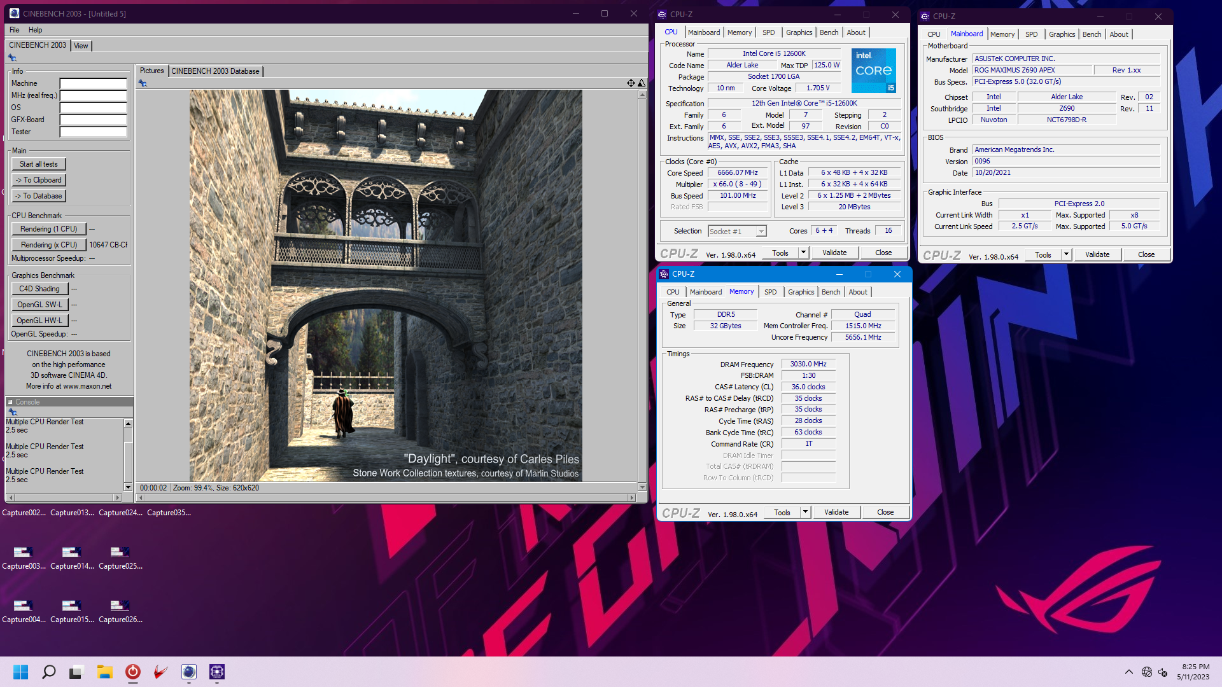Switch to CPU-Z taskbar icon
1222x687 pixels.
tap(217, 672)
